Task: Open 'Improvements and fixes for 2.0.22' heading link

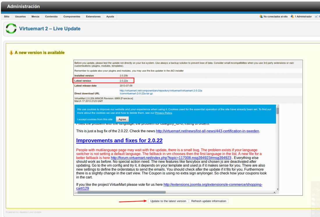Action: point(119,140)
